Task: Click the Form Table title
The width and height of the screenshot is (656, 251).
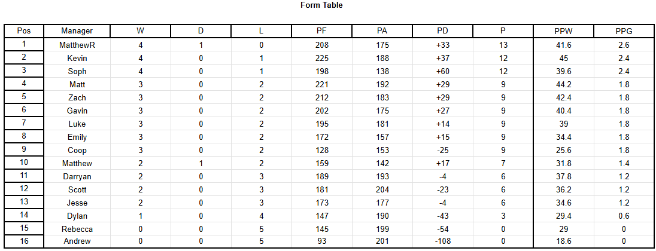Action: coord(321,5)
